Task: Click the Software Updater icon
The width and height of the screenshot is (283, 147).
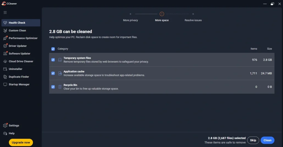Action: coord(5,53)
